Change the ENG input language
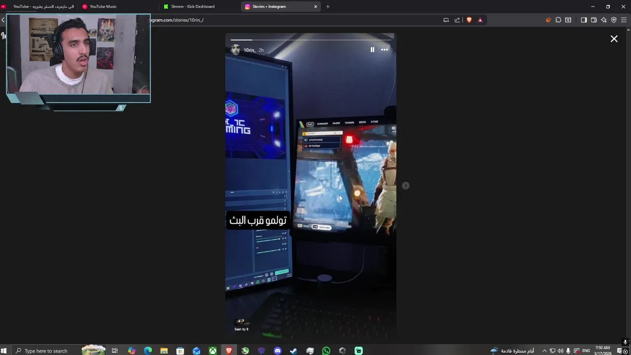This screenshot has height=355, width=631. click(x=586, y=351)
